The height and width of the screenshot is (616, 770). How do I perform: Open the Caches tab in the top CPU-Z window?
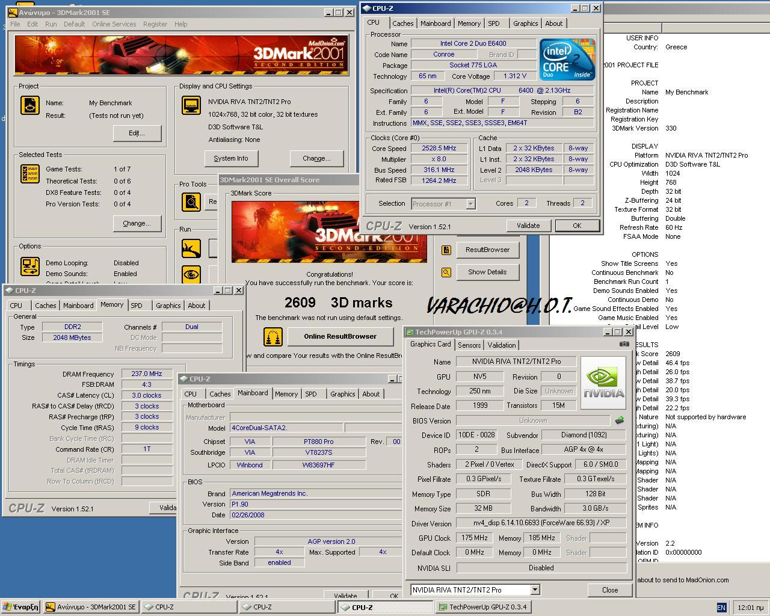[403, 23]
